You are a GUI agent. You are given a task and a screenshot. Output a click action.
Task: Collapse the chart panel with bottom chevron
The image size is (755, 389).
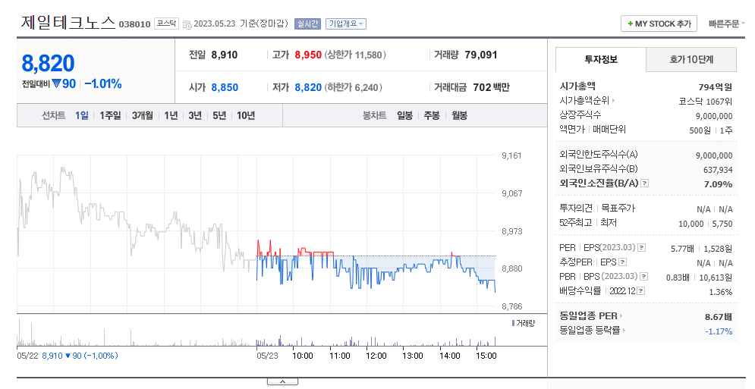coord(282,381)
